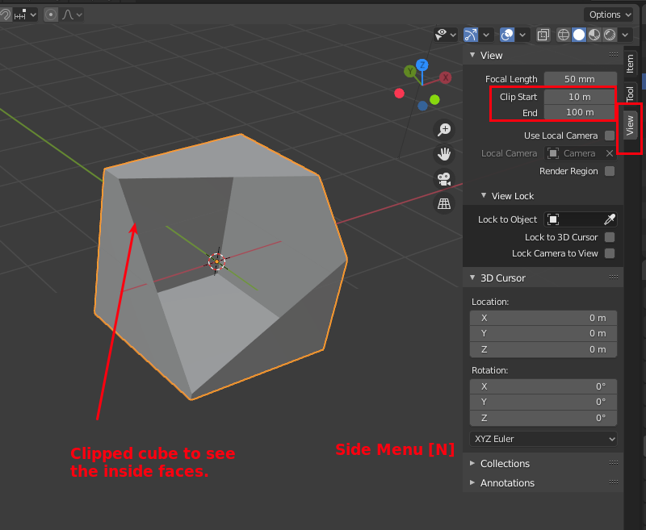Image resolution: width=646 pixels, height=530 pixels.
Task: Open the Options popover button
Action: pyautogui.click(x=610, y=15)
